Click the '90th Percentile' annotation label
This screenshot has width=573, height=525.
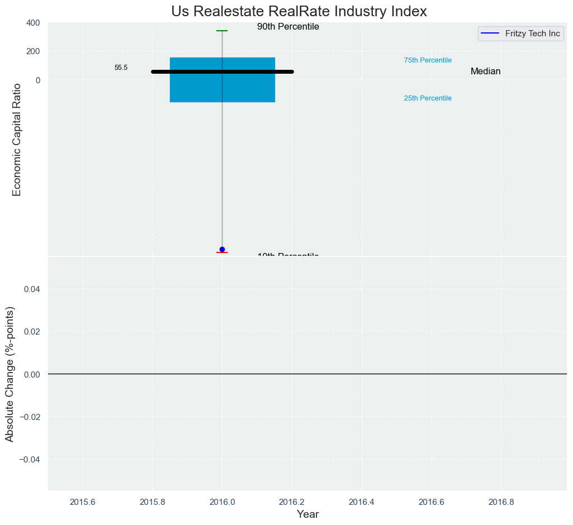click(x=288, y=27)
